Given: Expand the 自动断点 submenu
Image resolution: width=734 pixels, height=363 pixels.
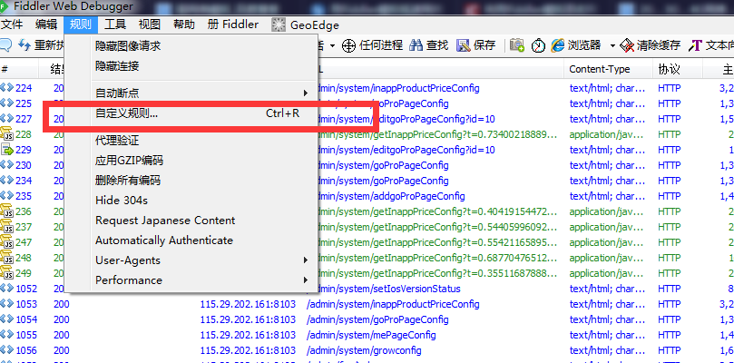Looking at the screenshot, I should click(191, 93).
